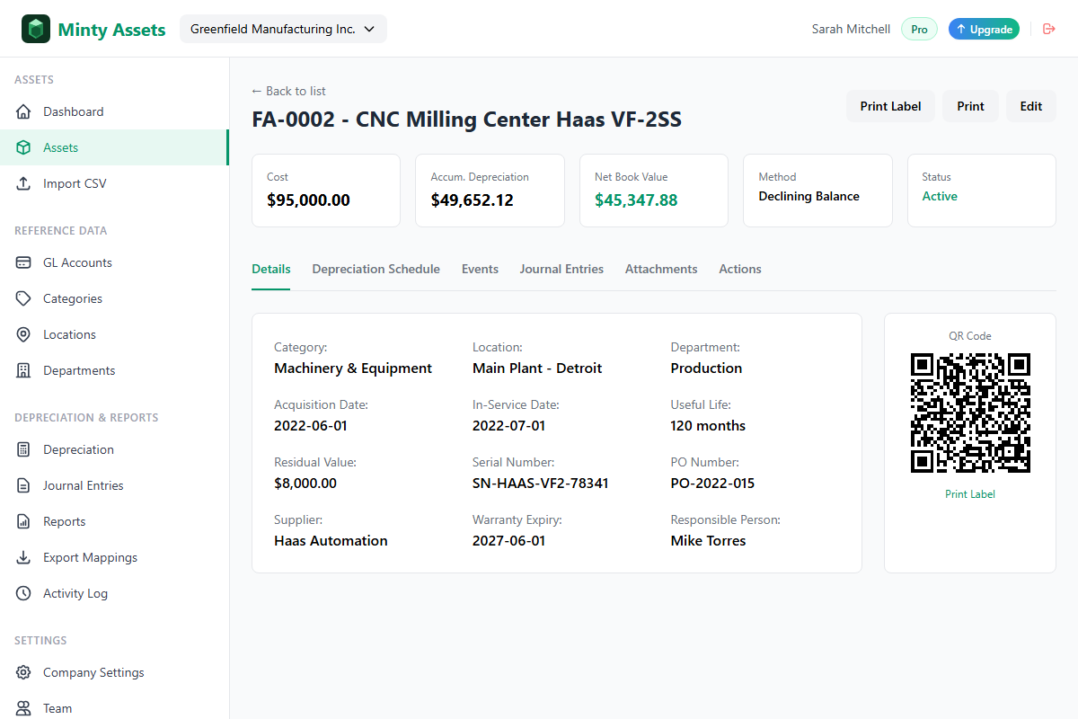Click the Print Label link under QR code
Viewport: 1078px width, 719px height.
pyautogui.click(x=970, y=494)
